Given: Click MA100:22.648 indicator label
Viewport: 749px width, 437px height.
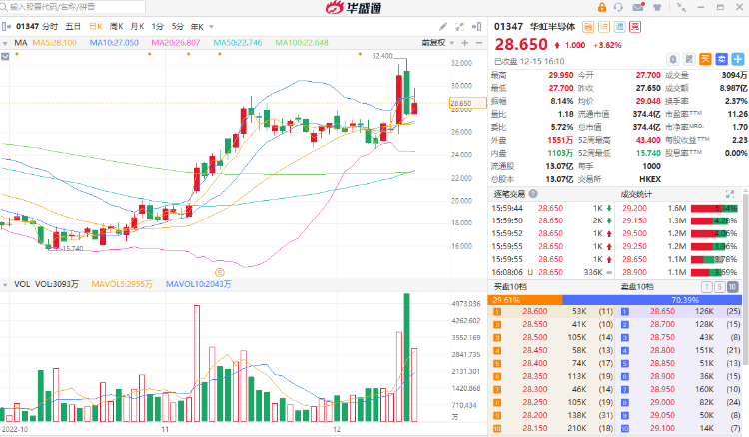Looking at the screenshot, I should (x=302, y=43).
